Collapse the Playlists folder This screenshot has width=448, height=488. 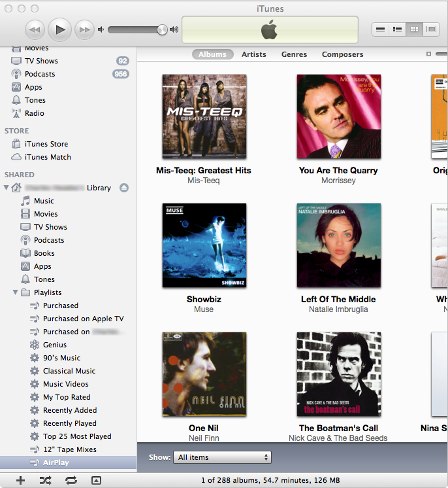(x=16, y=292)
